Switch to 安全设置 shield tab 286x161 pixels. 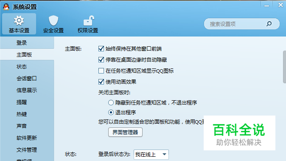pyautogui.click(x=53, y=24)
